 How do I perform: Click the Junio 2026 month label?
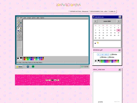pyautogui.click(x=107, y=21)
